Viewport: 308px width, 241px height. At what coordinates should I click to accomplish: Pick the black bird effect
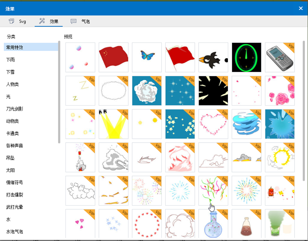click(213, 57)
